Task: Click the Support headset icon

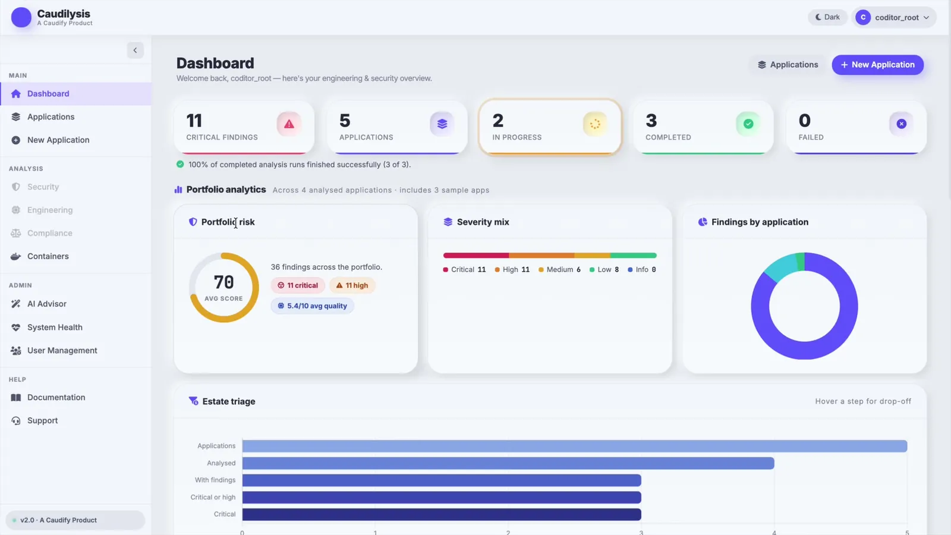Action: 16,421
